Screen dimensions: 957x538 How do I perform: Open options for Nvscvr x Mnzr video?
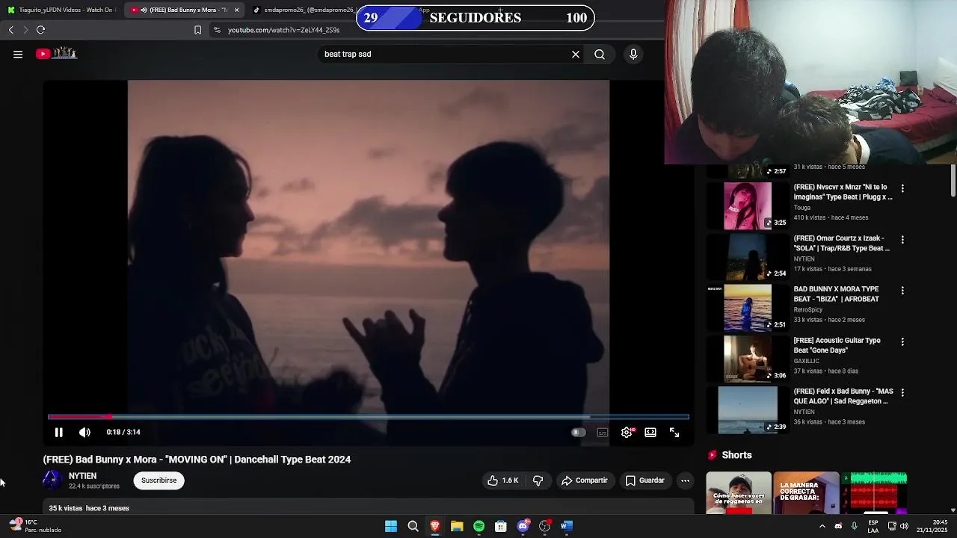pos(902,188)
